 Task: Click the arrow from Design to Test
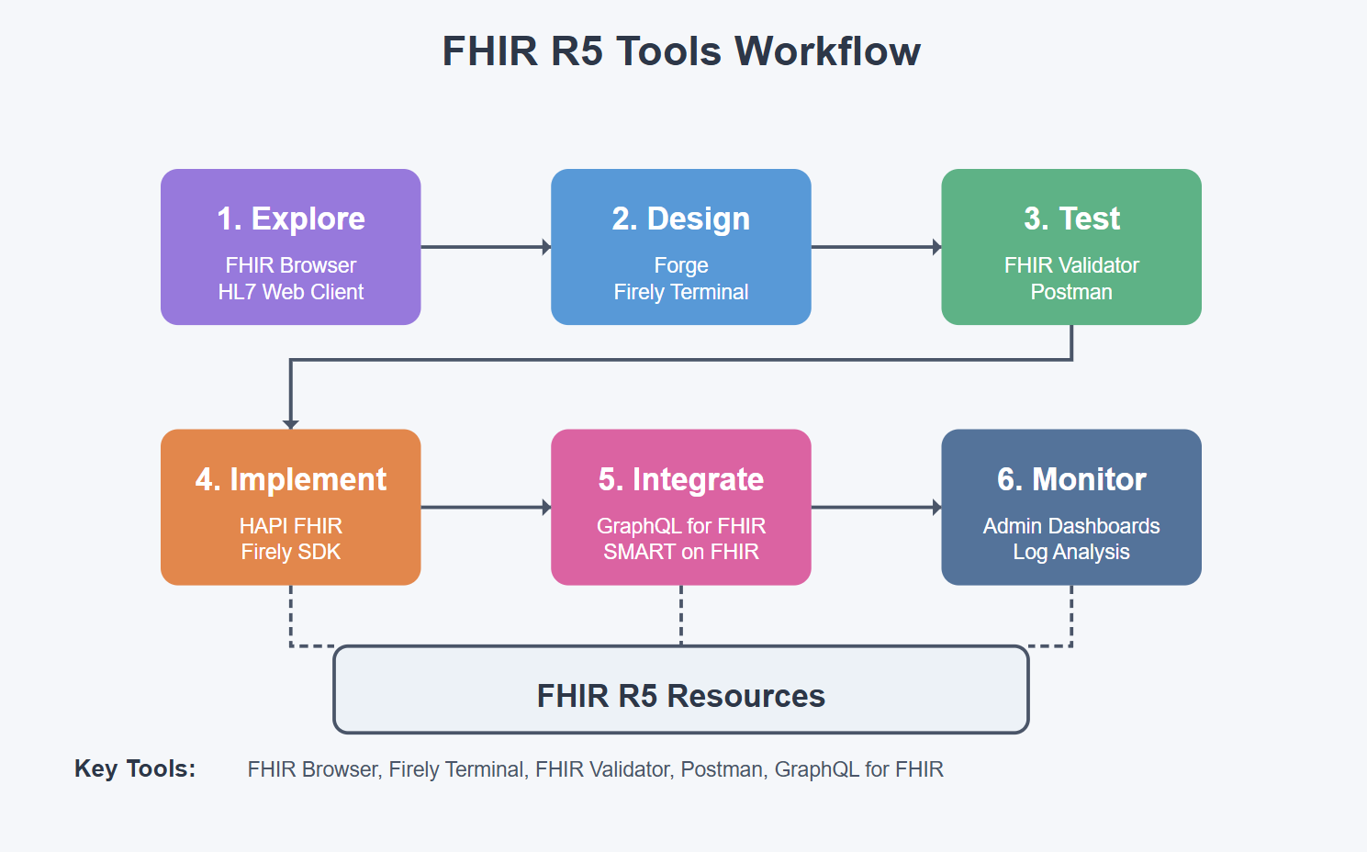coord(876,247)
